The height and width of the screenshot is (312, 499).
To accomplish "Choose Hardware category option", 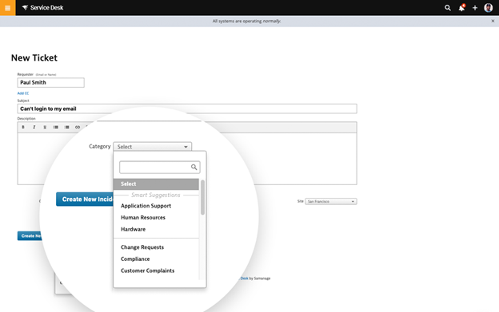I will pyautogui.click(x=133, y=229).
